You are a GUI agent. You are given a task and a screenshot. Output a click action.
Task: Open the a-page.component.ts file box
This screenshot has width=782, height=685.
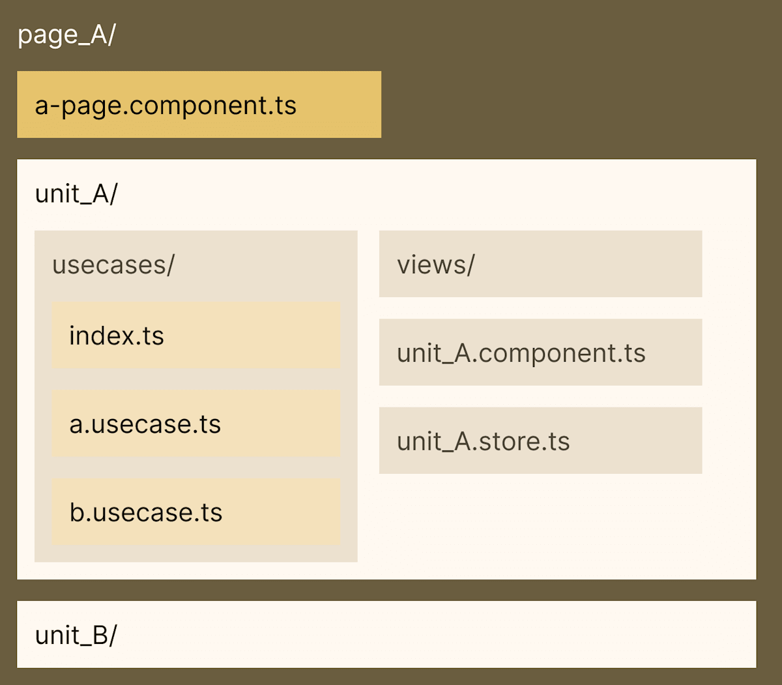pyautogui.click(x=199, y=105)
